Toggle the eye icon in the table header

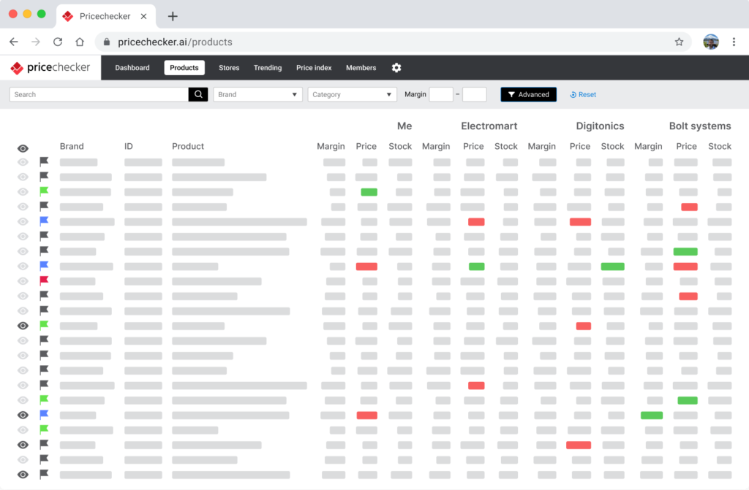(x=23, y=148)
